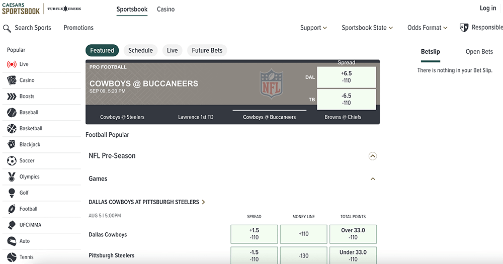This screenshot has height=264, width=503.
Task: Click the NFL shield logo in banner
Action: click(272, 83)
